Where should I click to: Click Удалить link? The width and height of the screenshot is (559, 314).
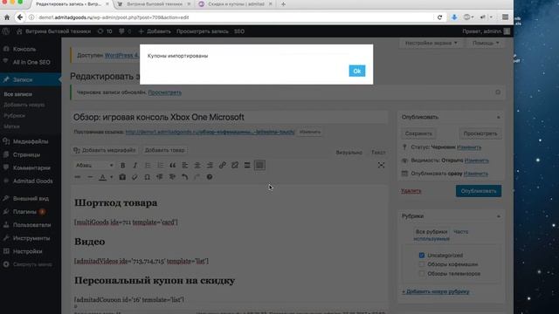click(x=411, y=191)
